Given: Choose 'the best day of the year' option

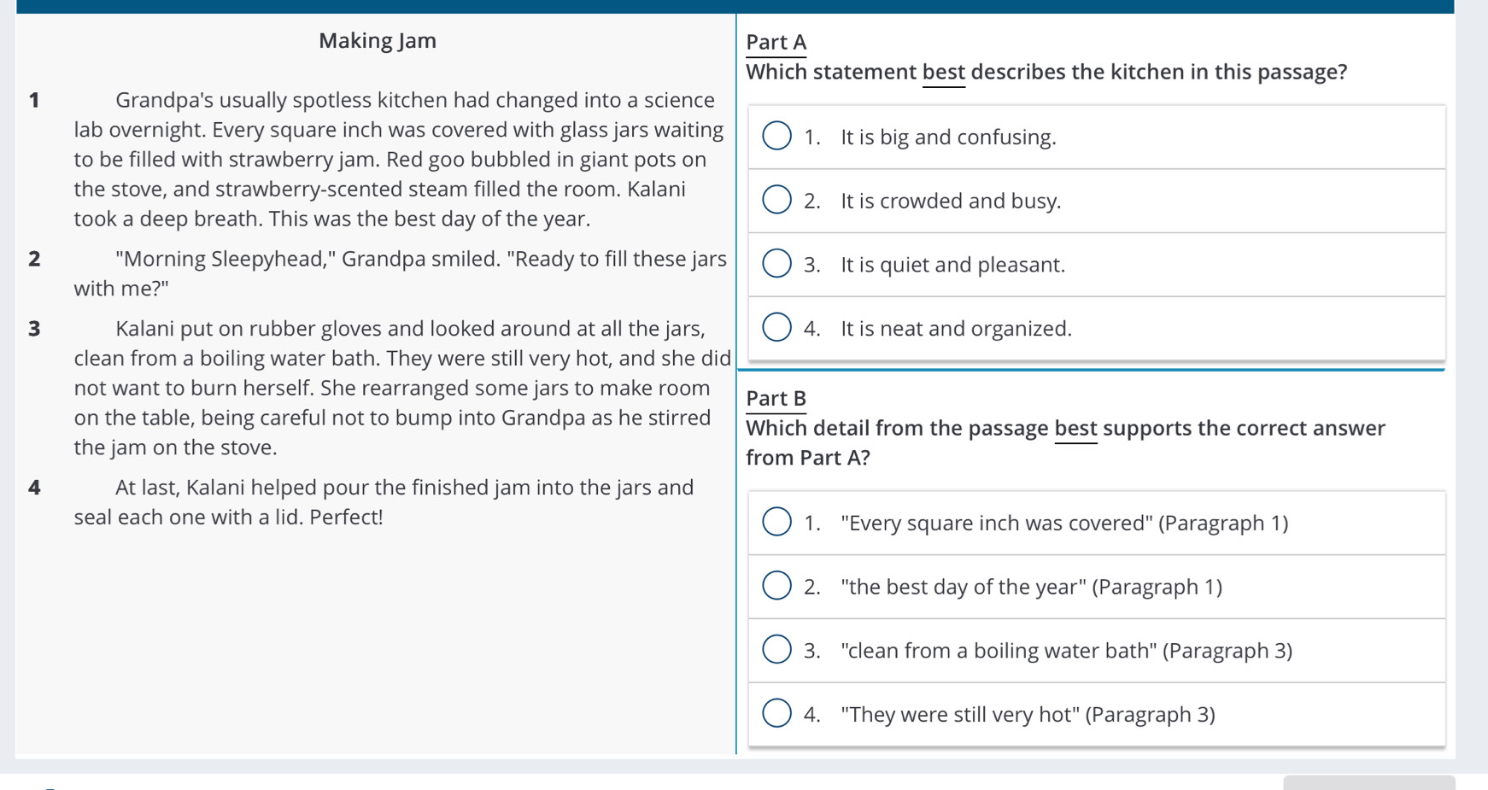Looking at the screenshot, I should pyautogui.click(x=776, y=586).
